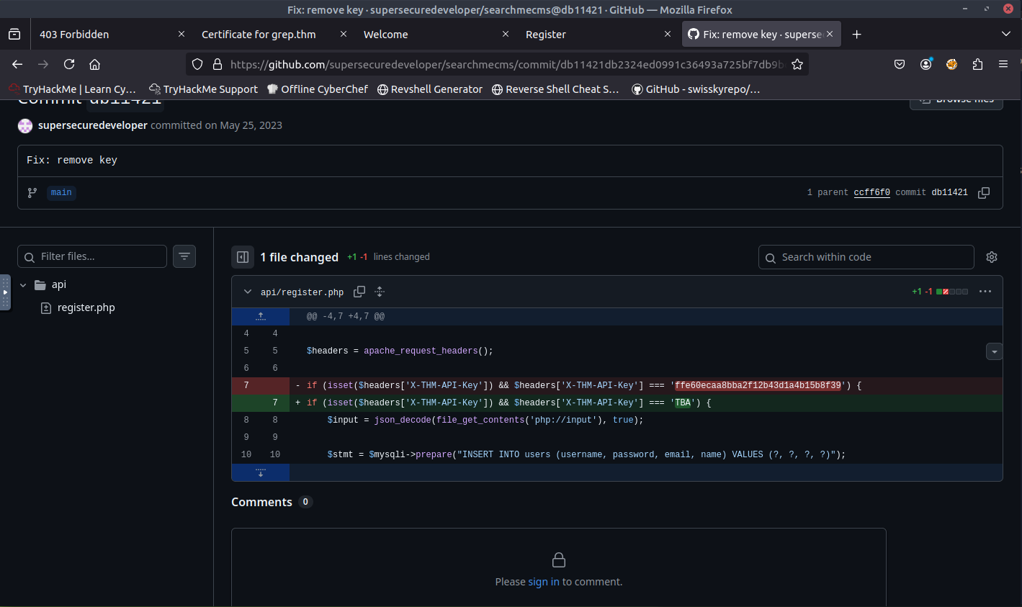Collapse the api/register.php diff

click(x=248, y=292)
